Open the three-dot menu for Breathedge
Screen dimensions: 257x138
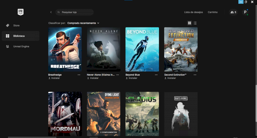79,75
